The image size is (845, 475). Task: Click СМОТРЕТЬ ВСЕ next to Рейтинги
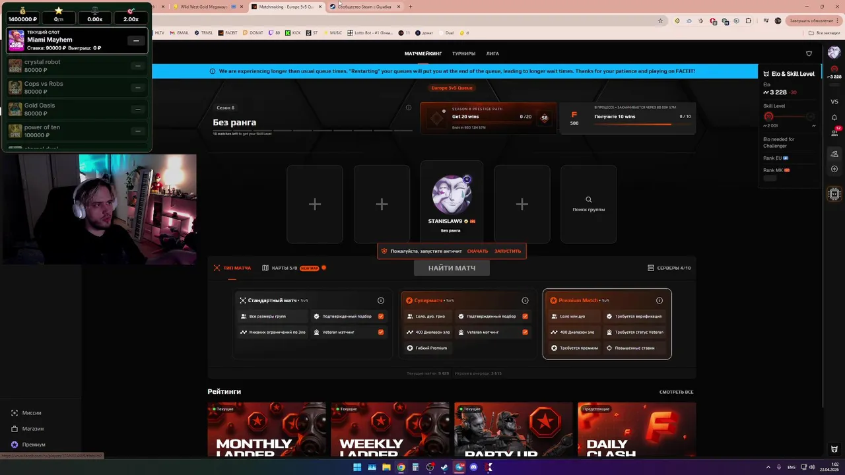tap(676, 392)
